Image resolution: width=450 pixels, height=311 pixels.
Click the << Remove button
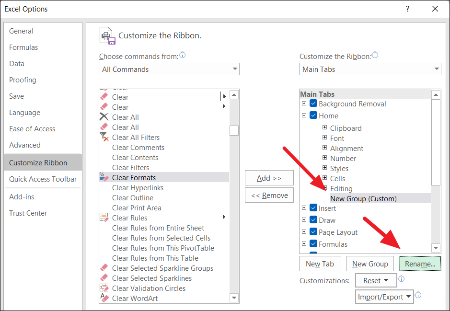(x=269, y=195)
